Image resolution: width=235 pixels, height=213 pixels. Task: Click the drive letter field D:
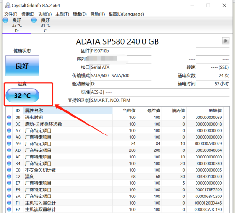121,84
